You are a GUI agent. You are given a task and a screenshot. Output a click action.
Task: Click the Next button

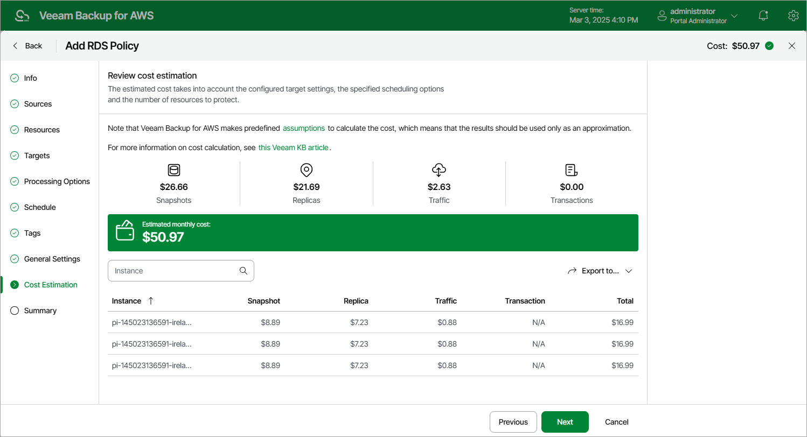pyautogui.click(x=565, y=422)
